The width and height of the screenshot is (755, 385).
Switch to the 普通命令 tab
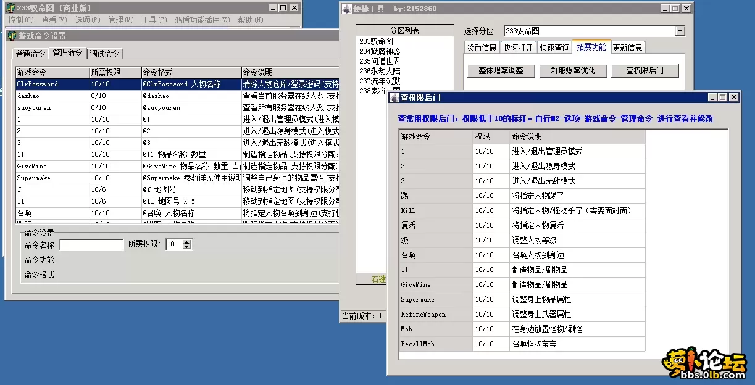tap(31, 54)
